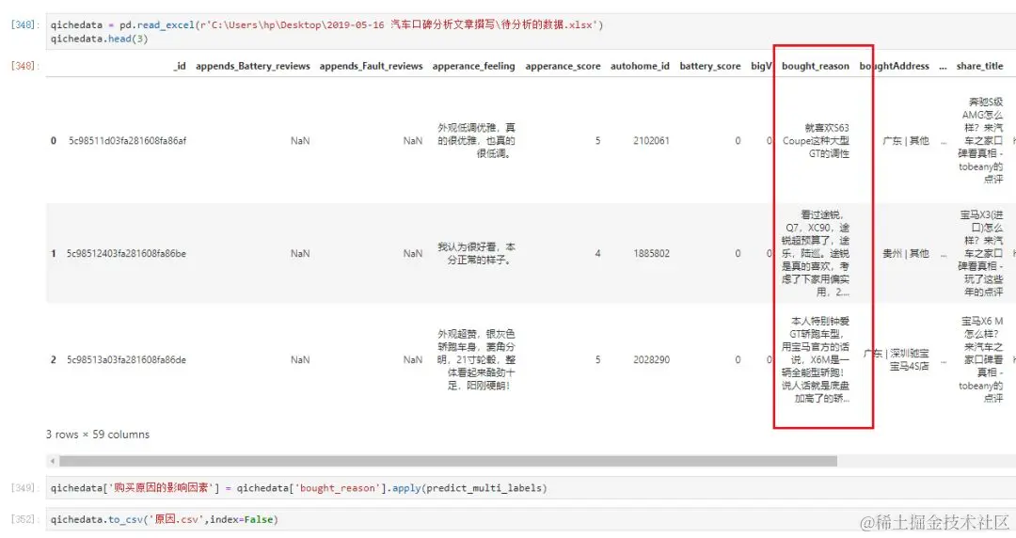Viewport: 1016px width, 538px height.
Task: Click address cell 贵州 | 其他
Action: click(905, 253)
